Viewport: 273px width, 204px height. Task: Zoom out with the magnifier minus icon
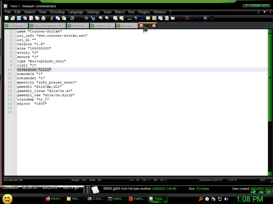tap(107, 18)
